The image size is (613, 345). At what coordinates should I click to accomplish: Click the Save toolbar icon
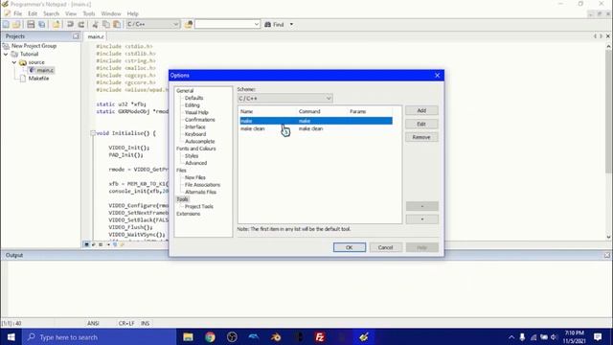coord(31,24)
